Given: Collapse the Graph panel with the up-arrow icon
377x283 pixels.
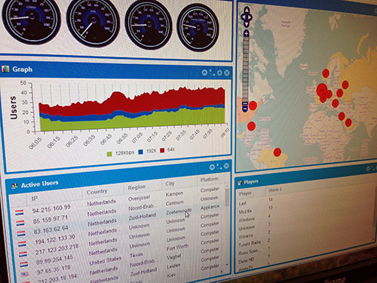Looking at the screenshot, I should tap(204, 72).
